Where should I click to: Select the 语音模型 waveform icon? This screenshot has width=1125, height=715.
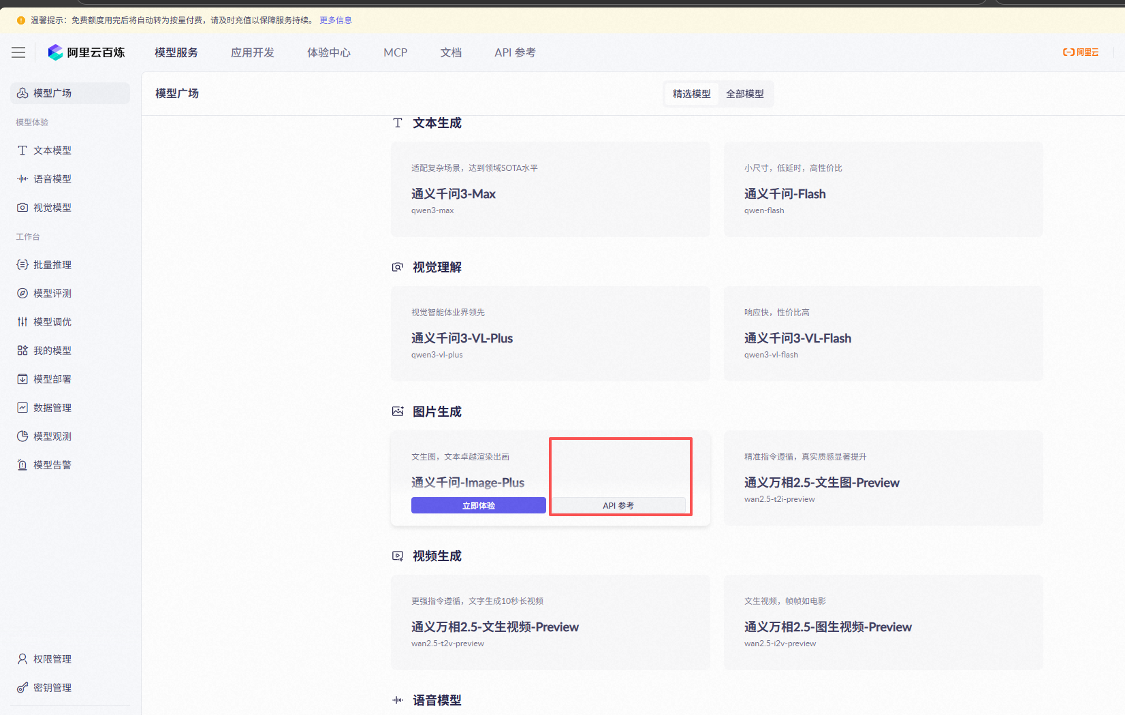tap(22, 179)
